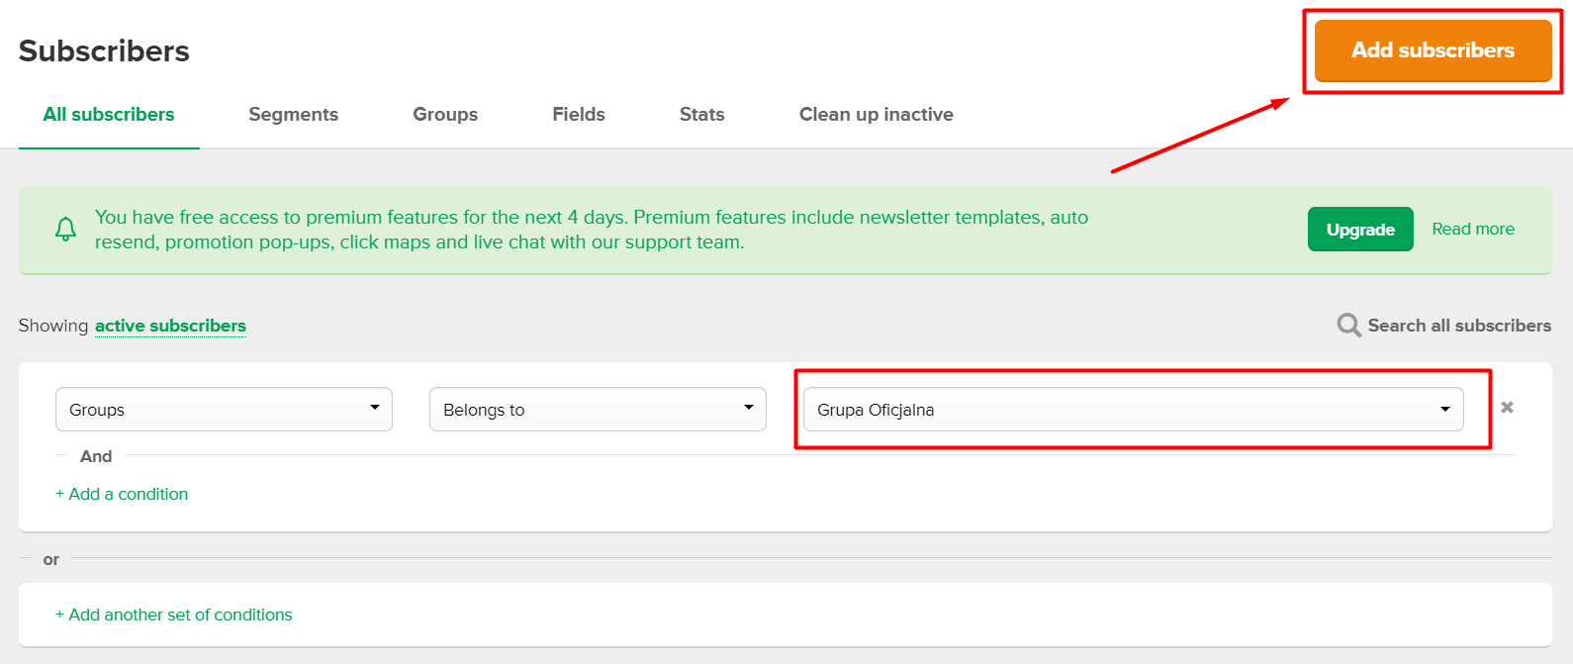Go to the Fields tab
The image size is (1573, 664).
point(579,115)
